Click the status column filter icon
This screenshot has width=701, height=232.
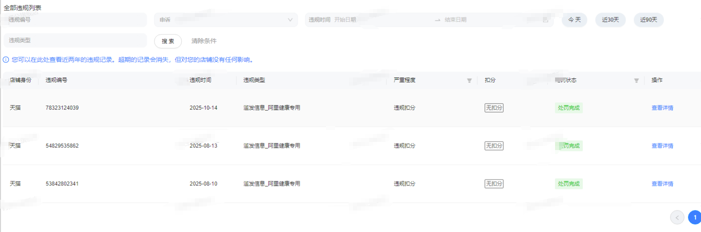[x=636, y=81]
